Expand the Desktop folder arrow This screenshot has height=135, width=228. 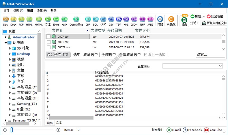coord(10,54)
